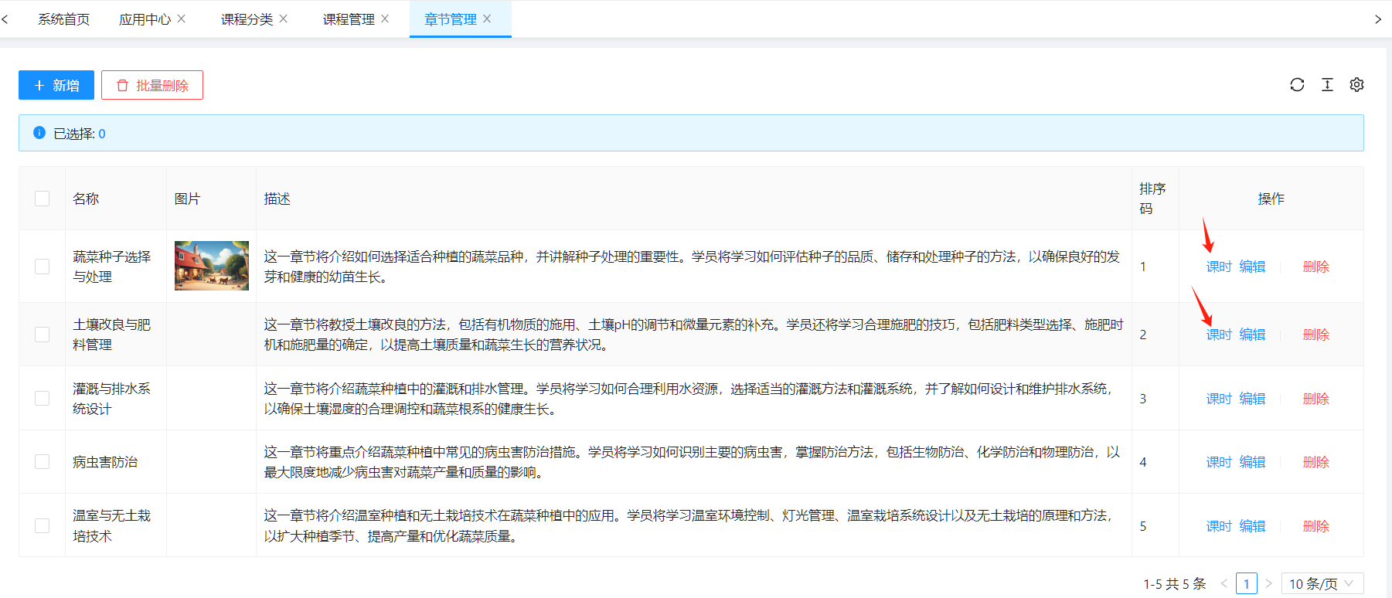The height and width of the screenshot is (598, 1392).
Task: Toggle the select-all checkbox in table header
Action: click(43, 199)
